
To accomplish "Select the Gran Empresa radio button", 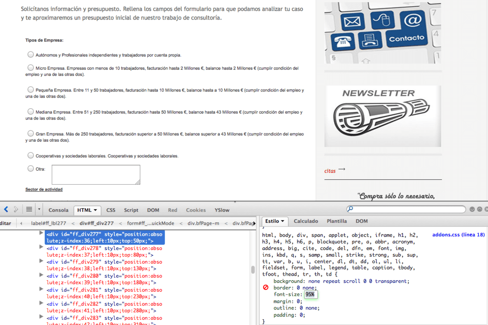I will pyautogui.click(x=31, y=133).
